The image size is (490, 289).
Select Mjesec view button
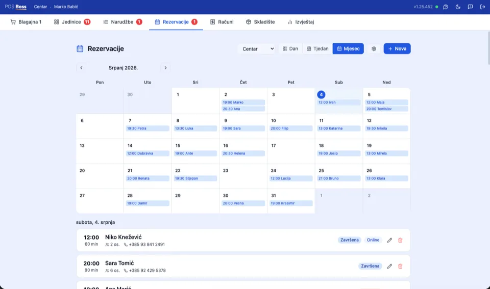348,49
